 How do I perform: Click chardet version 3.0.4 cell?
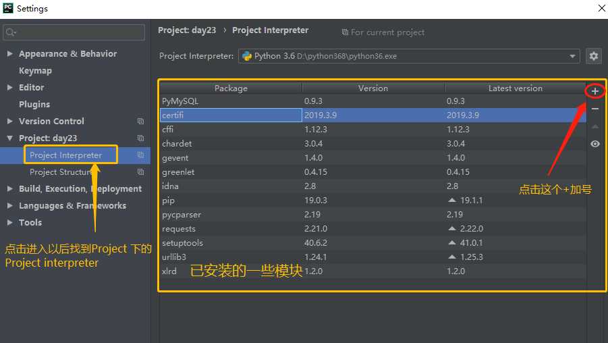coord(373,144)
